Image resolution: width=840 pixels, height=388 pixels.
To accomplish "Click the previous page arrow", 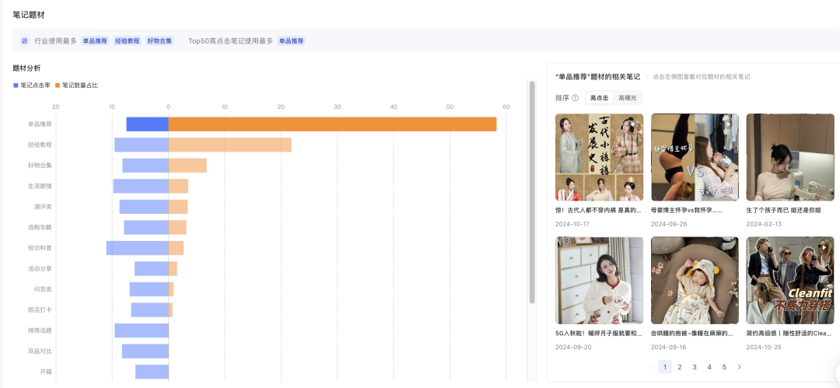I will point(650,367).
